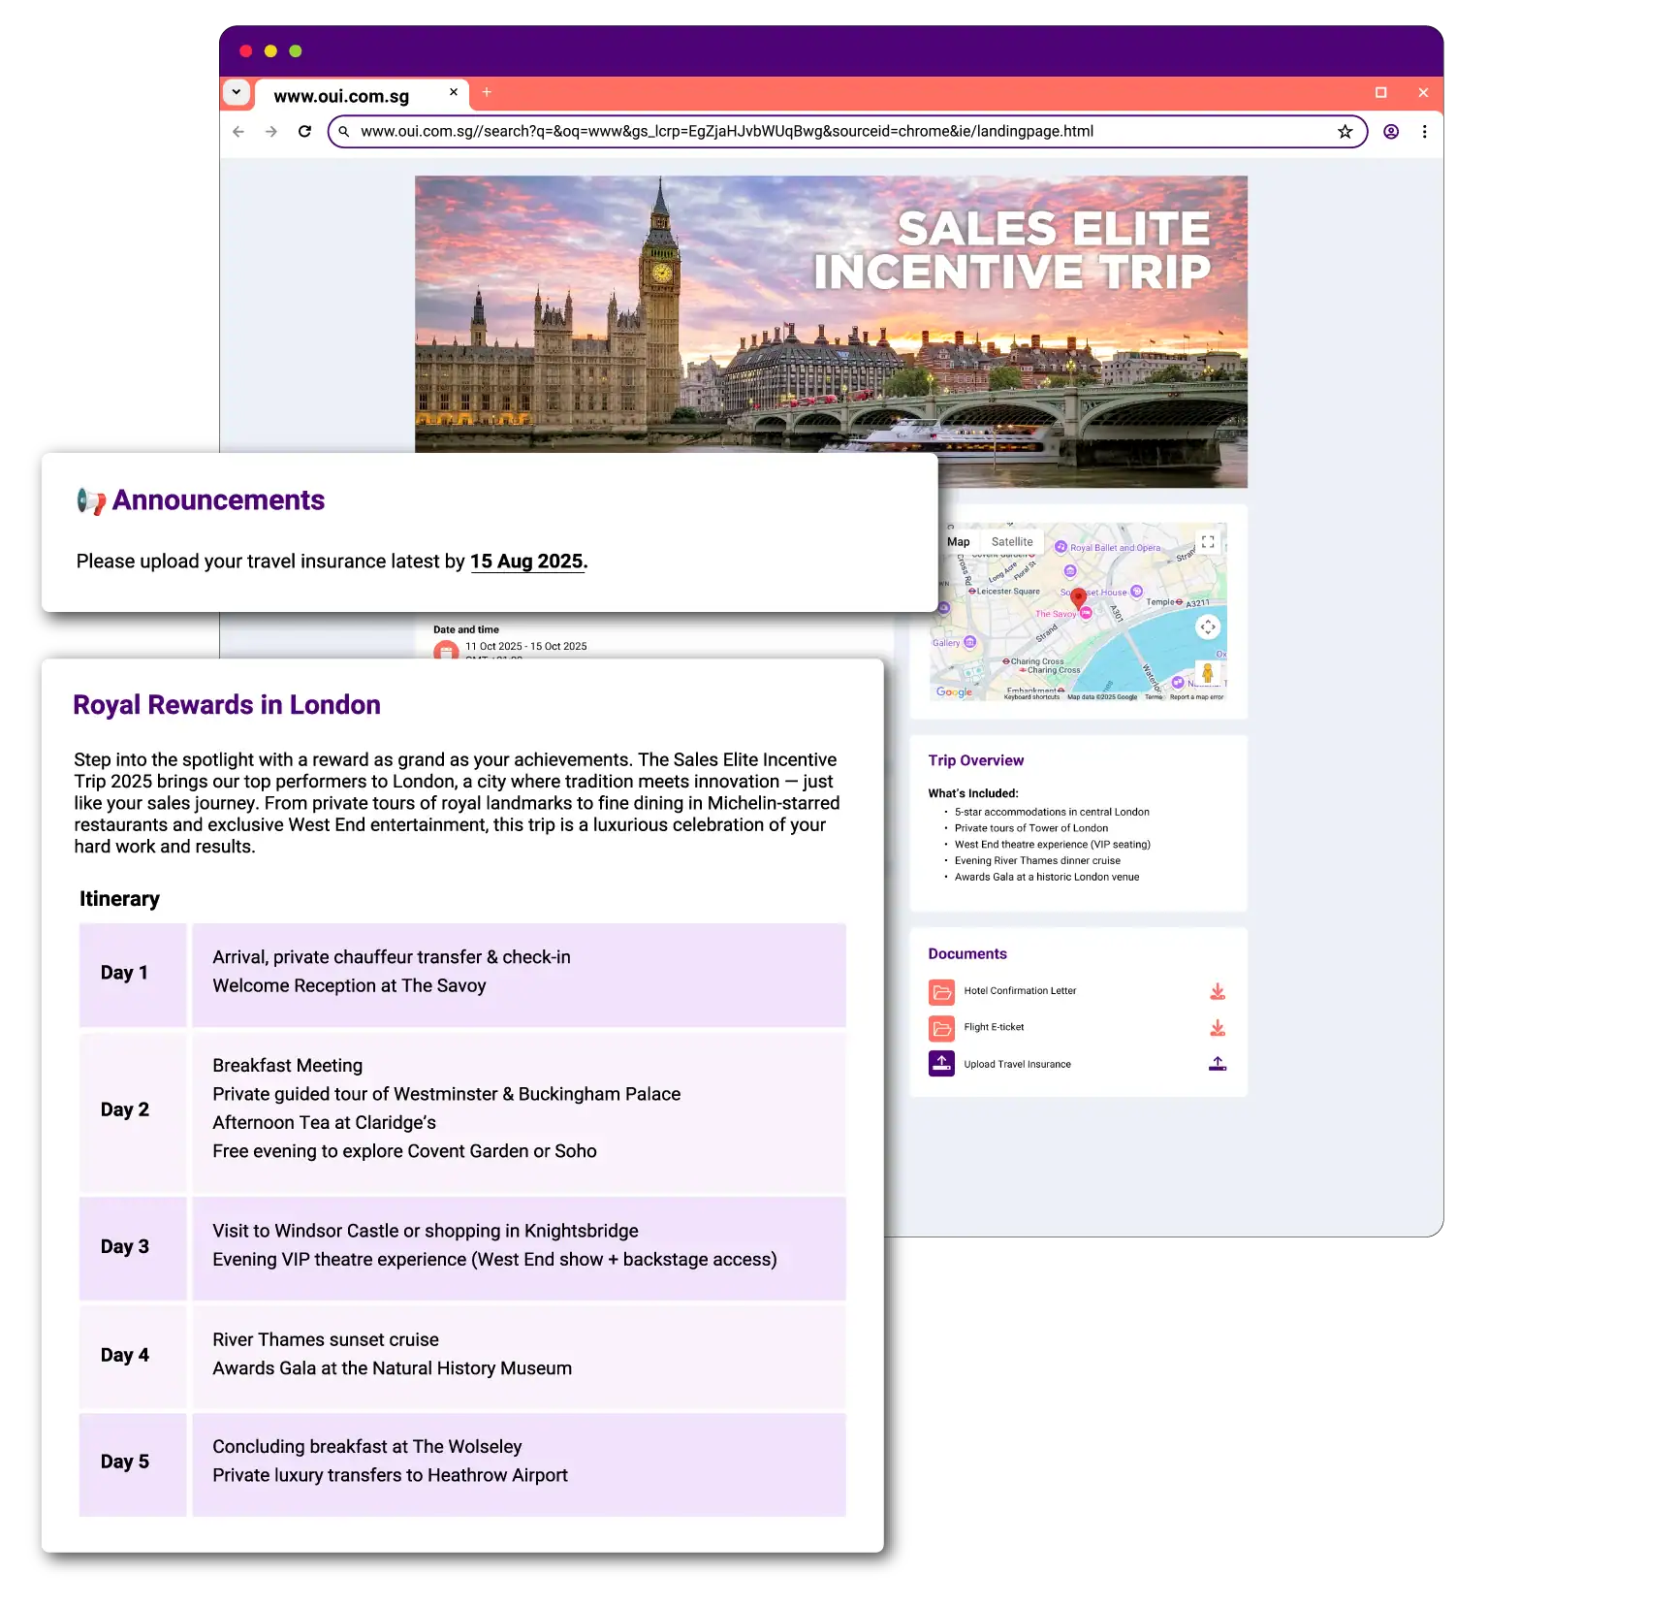The width and height of the screenshot is (1678, 1607).
Task: Click the Royal Rewards in London heading
Action: click(227, 705)
